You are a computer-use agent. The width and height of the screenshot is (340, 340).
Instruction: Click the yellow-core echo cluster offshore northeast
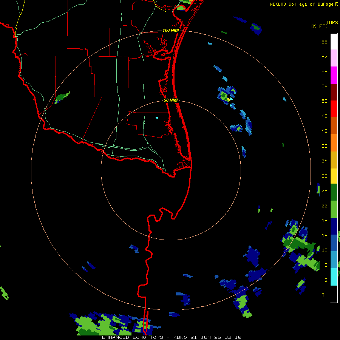tap(227, 96)
